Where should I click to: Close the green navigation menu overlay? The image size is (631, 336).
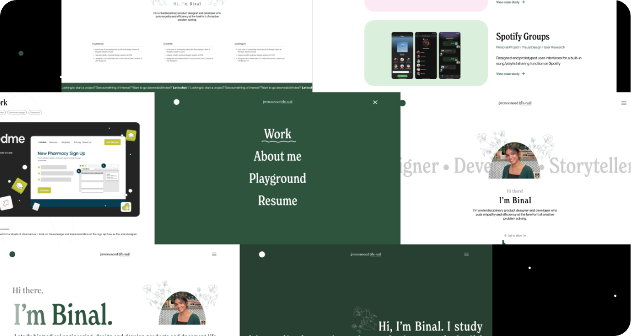(x=375, y=102)
